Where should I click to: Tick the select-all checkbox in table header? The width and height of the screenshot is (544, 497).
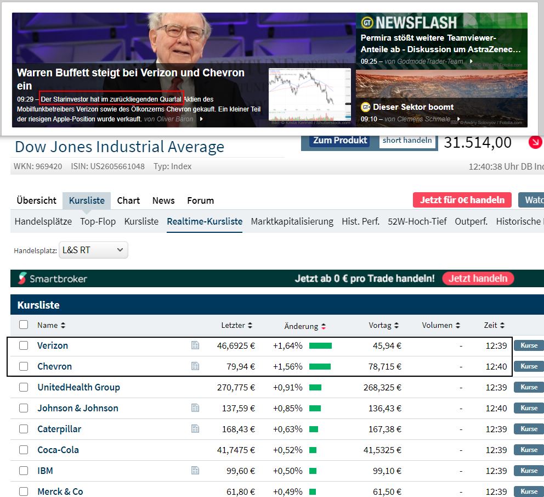[x=24, y=325]
